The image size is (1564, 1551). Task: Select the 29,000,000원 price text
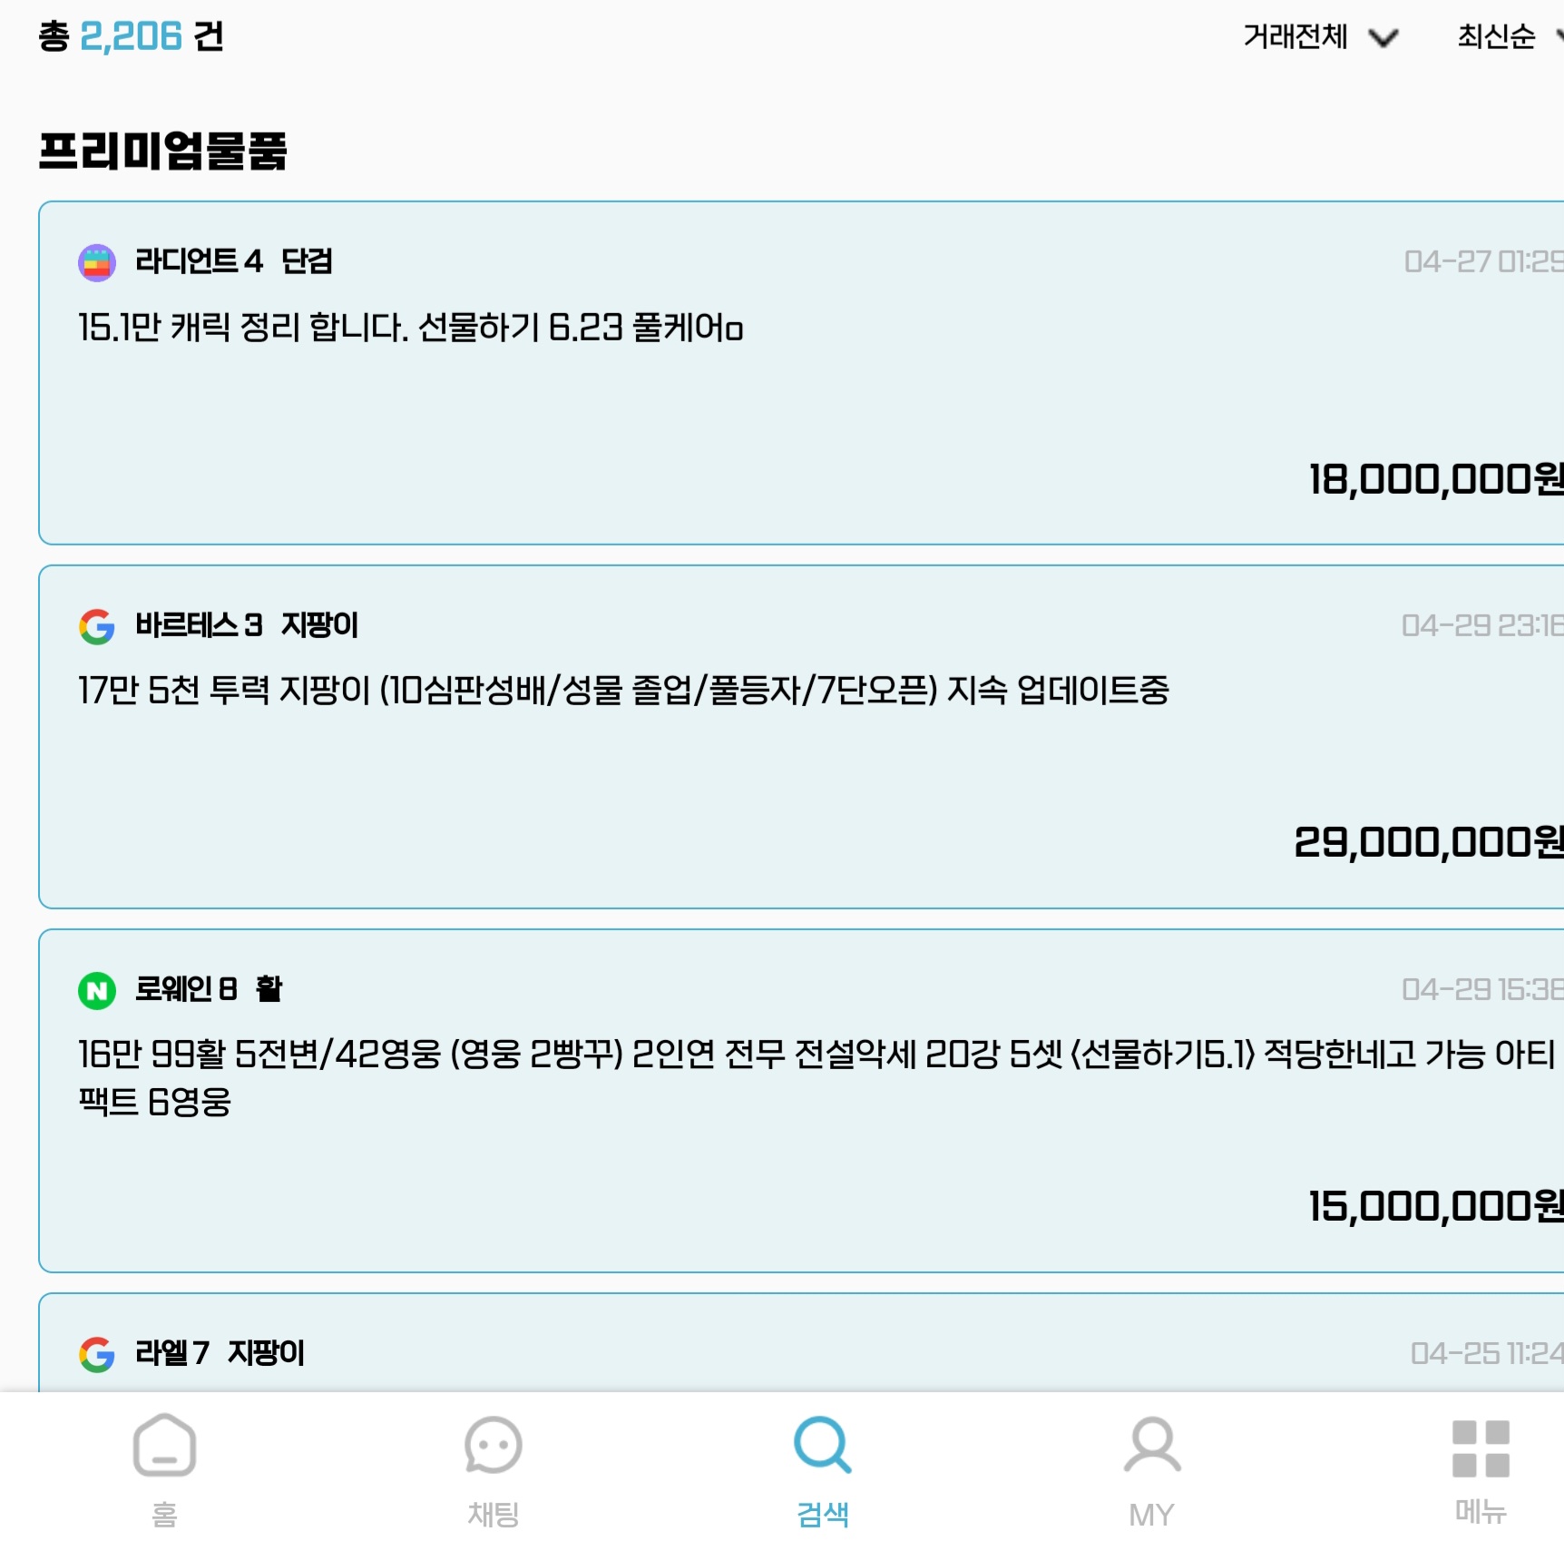point(1428,842)
